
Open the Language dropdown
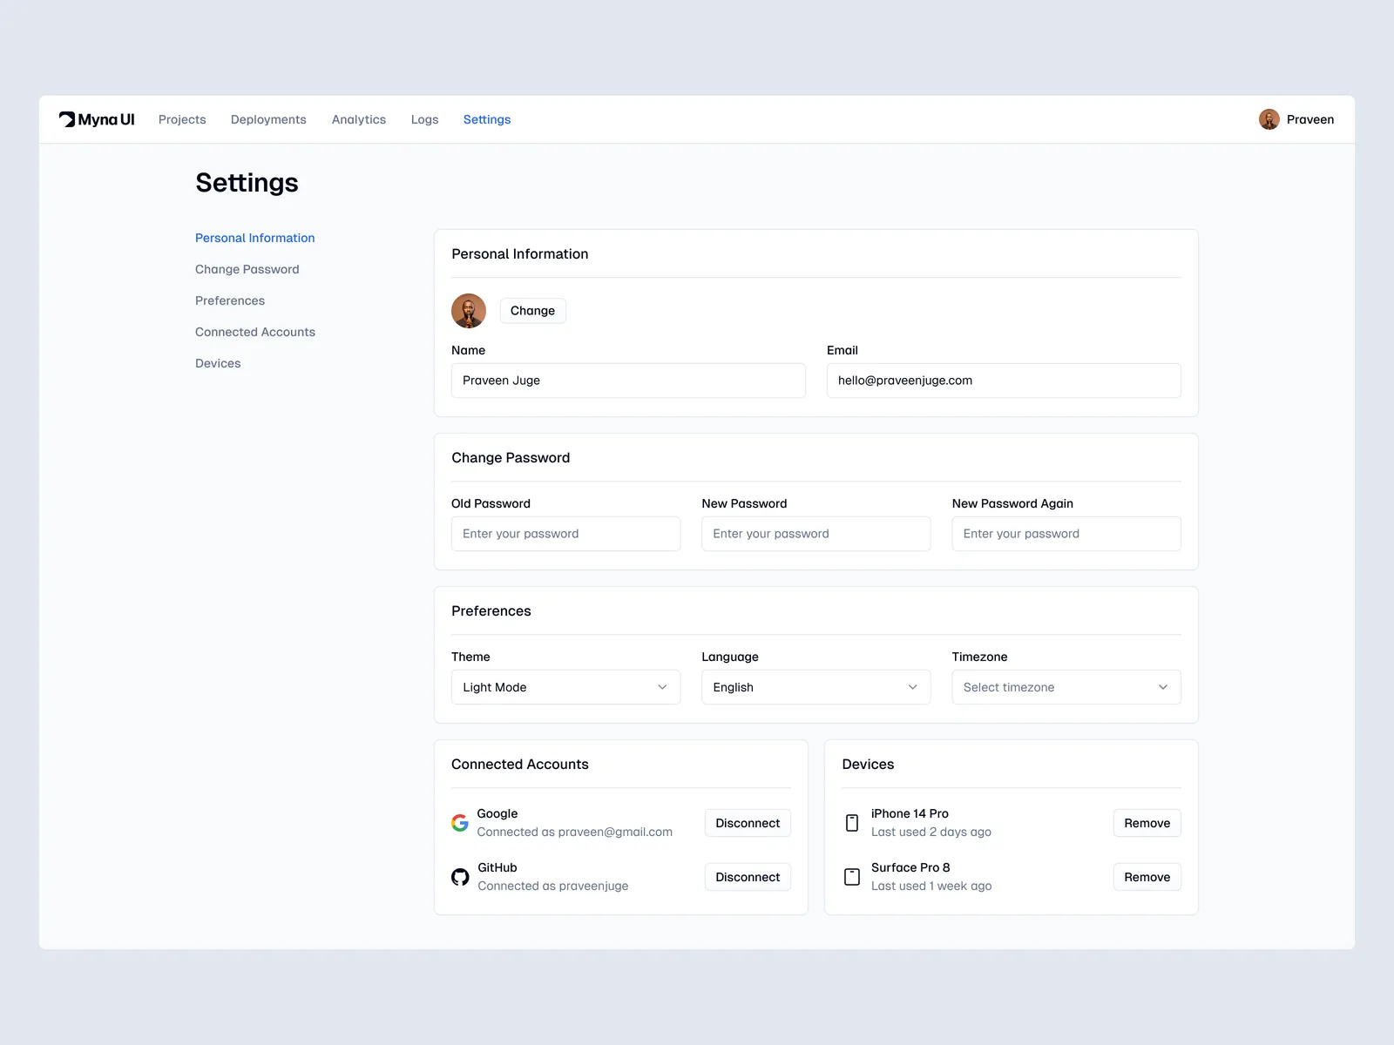click(815, 687)
